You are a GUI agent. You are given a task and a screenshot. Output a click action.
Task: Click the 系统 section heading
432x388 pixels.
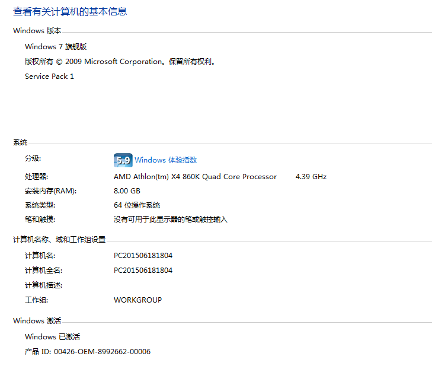click(x=20, y=142)
